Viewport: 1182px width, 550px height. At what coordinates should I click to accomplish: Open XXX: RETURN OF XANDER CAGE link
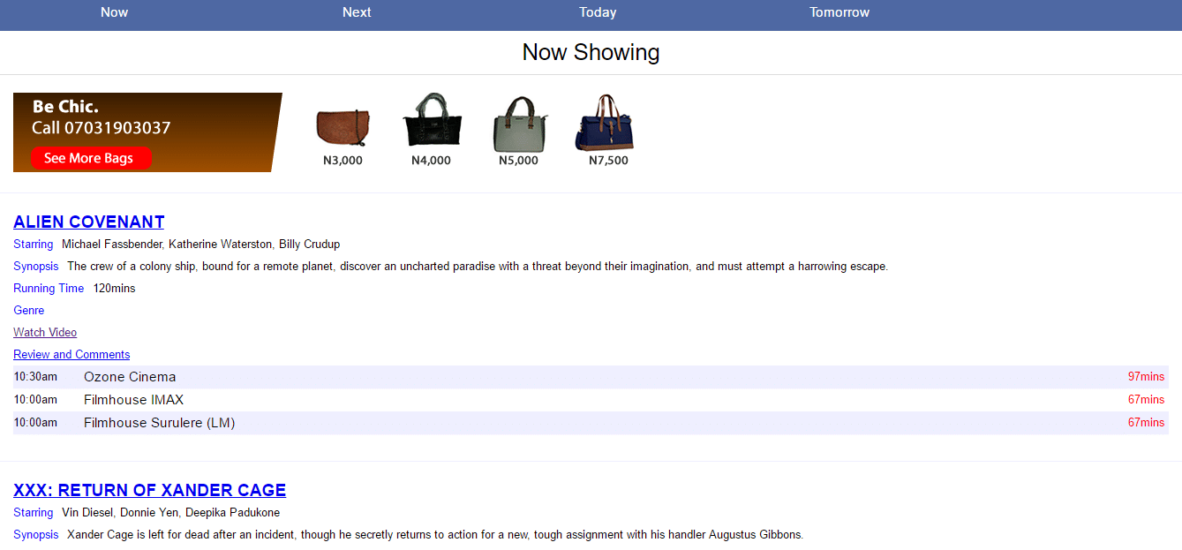(149, 490)
